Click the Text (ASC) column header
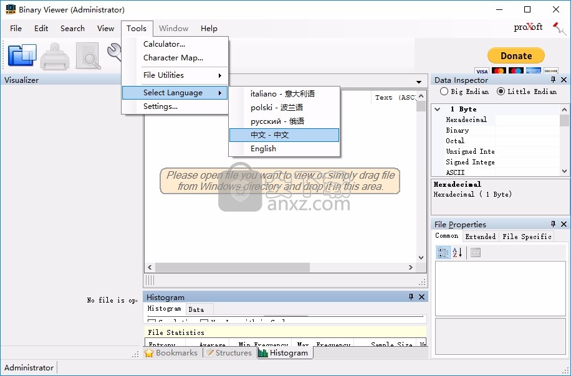 [x=395, y=98]
